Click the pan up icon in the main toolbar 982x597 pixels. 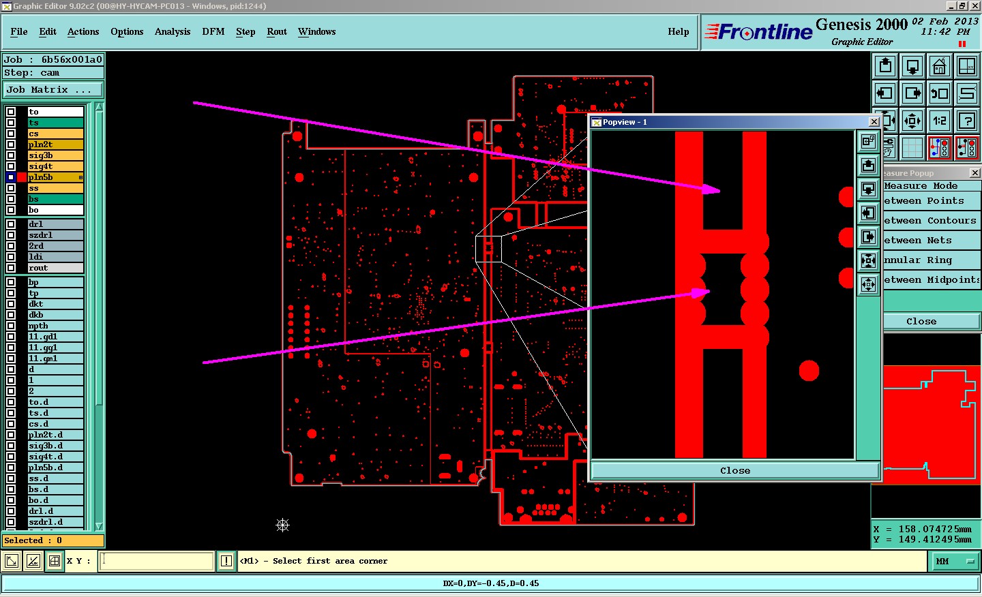(885, 66)
